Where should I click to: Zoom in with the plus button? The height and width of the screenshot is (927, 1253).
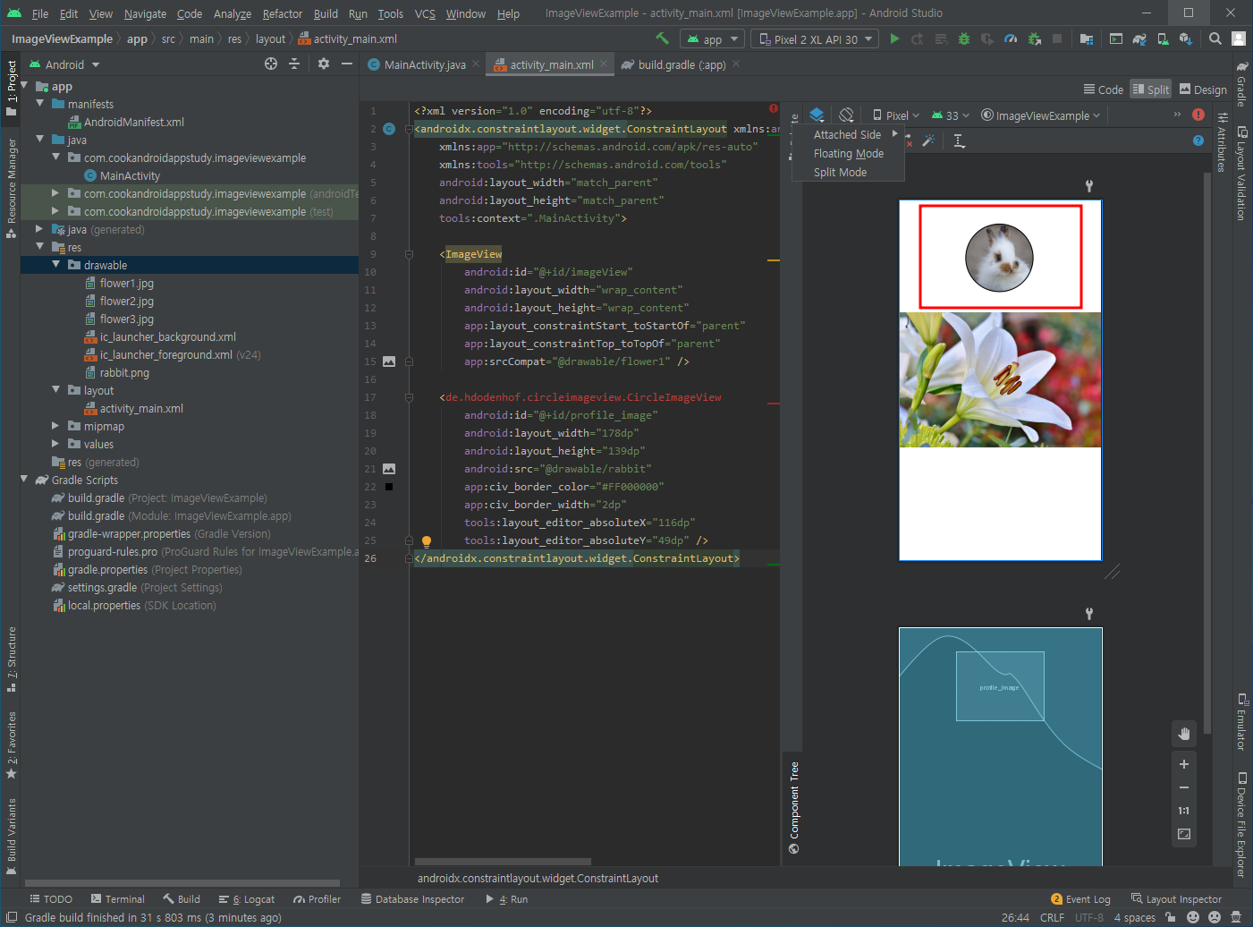click(x=1184, y=764)
